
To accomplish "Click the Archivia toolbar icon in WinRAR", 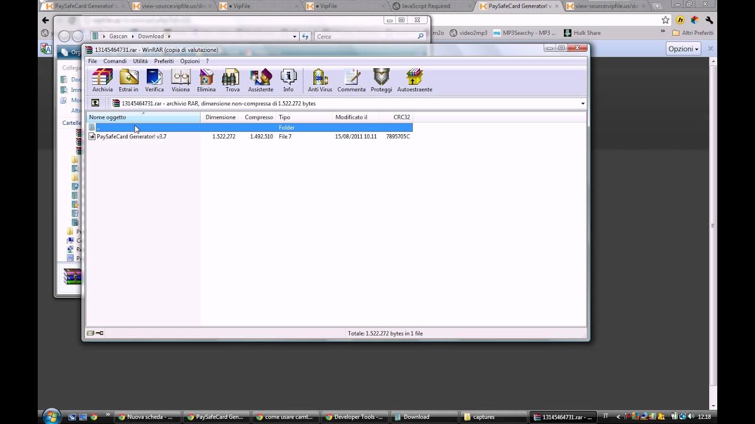I will pos(102,81).
